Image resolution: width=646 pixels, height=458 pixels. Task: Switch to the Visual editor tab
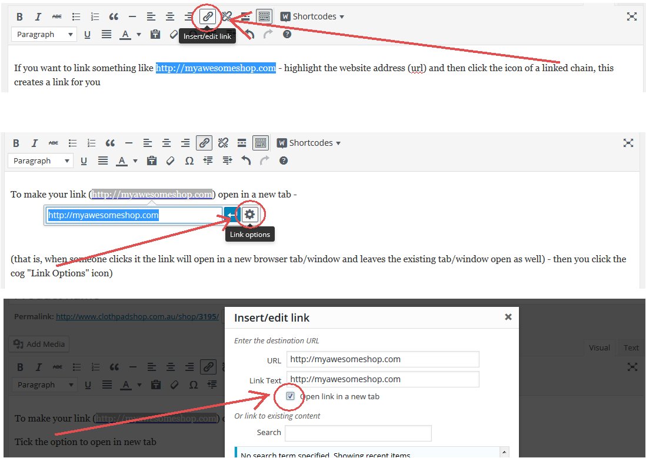599,347
